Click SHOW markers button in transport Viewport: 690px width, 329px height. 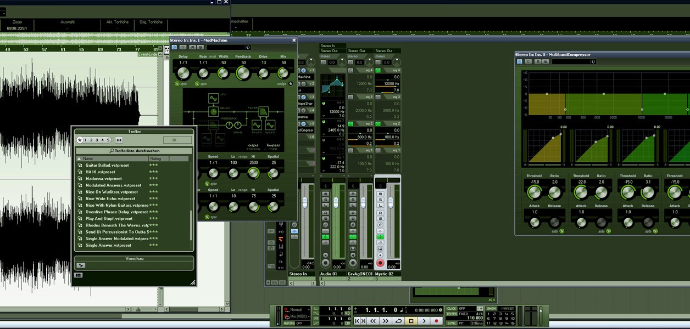(492, 309)
